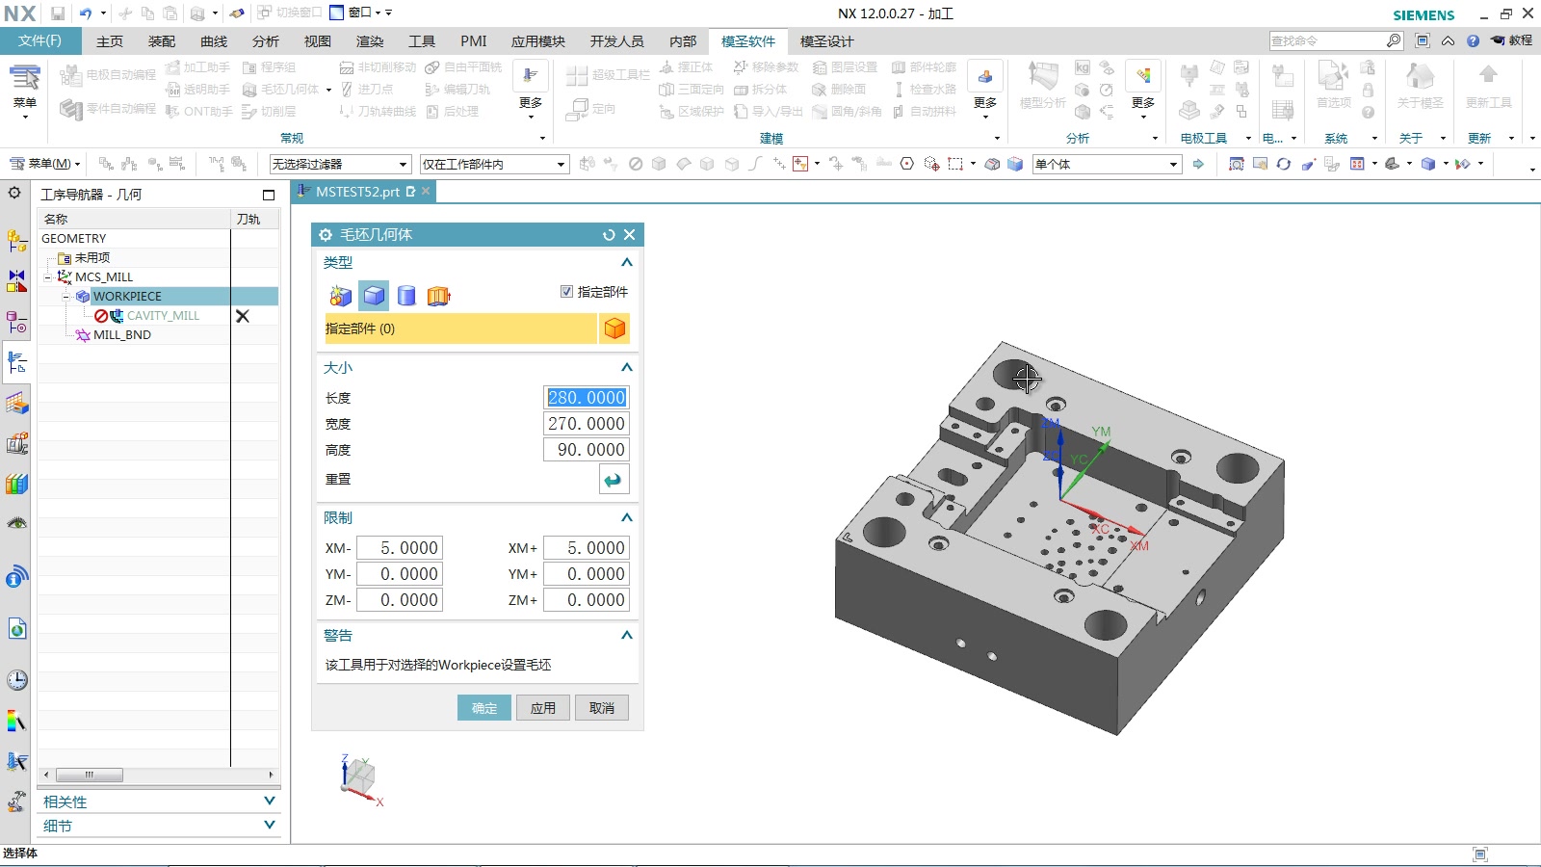Select the CAVITY_MILL operation in tree
This screenshot has width=1541, height=867.
click(163, 316)
